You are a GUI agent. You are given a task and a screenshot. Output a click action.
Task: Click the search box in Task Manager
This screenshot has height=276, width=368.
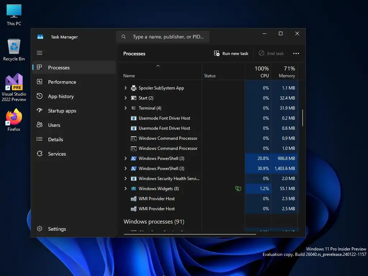(163, 37)
